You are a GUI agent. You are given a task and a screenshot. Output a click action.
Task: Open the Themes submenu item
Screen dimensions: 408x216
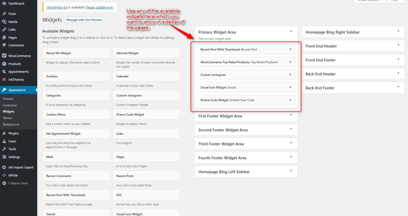click(8, 99)
